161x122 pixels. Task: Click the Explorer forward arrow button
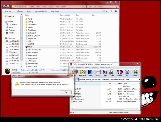(8, 7)
